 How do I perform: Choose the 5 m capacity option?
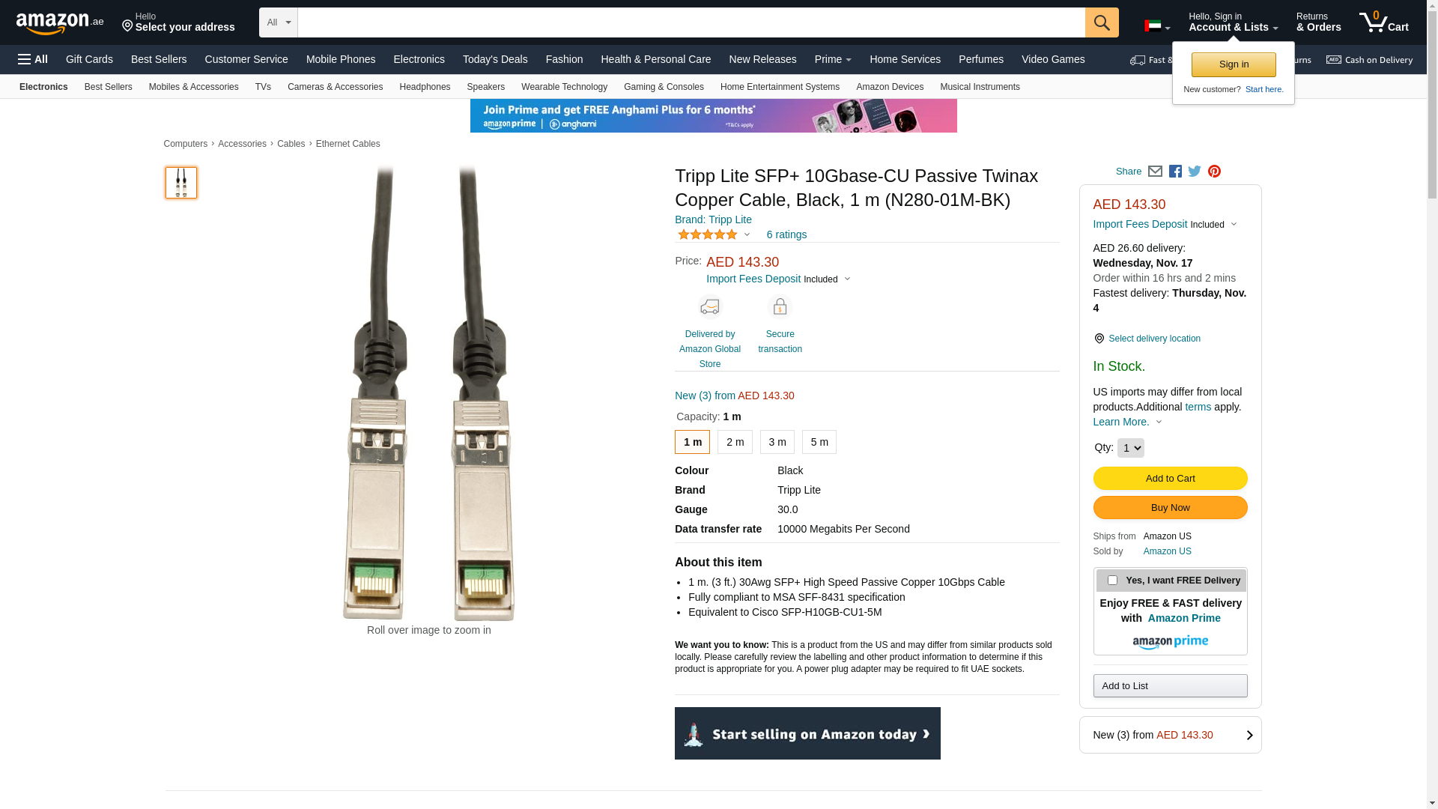819,442
